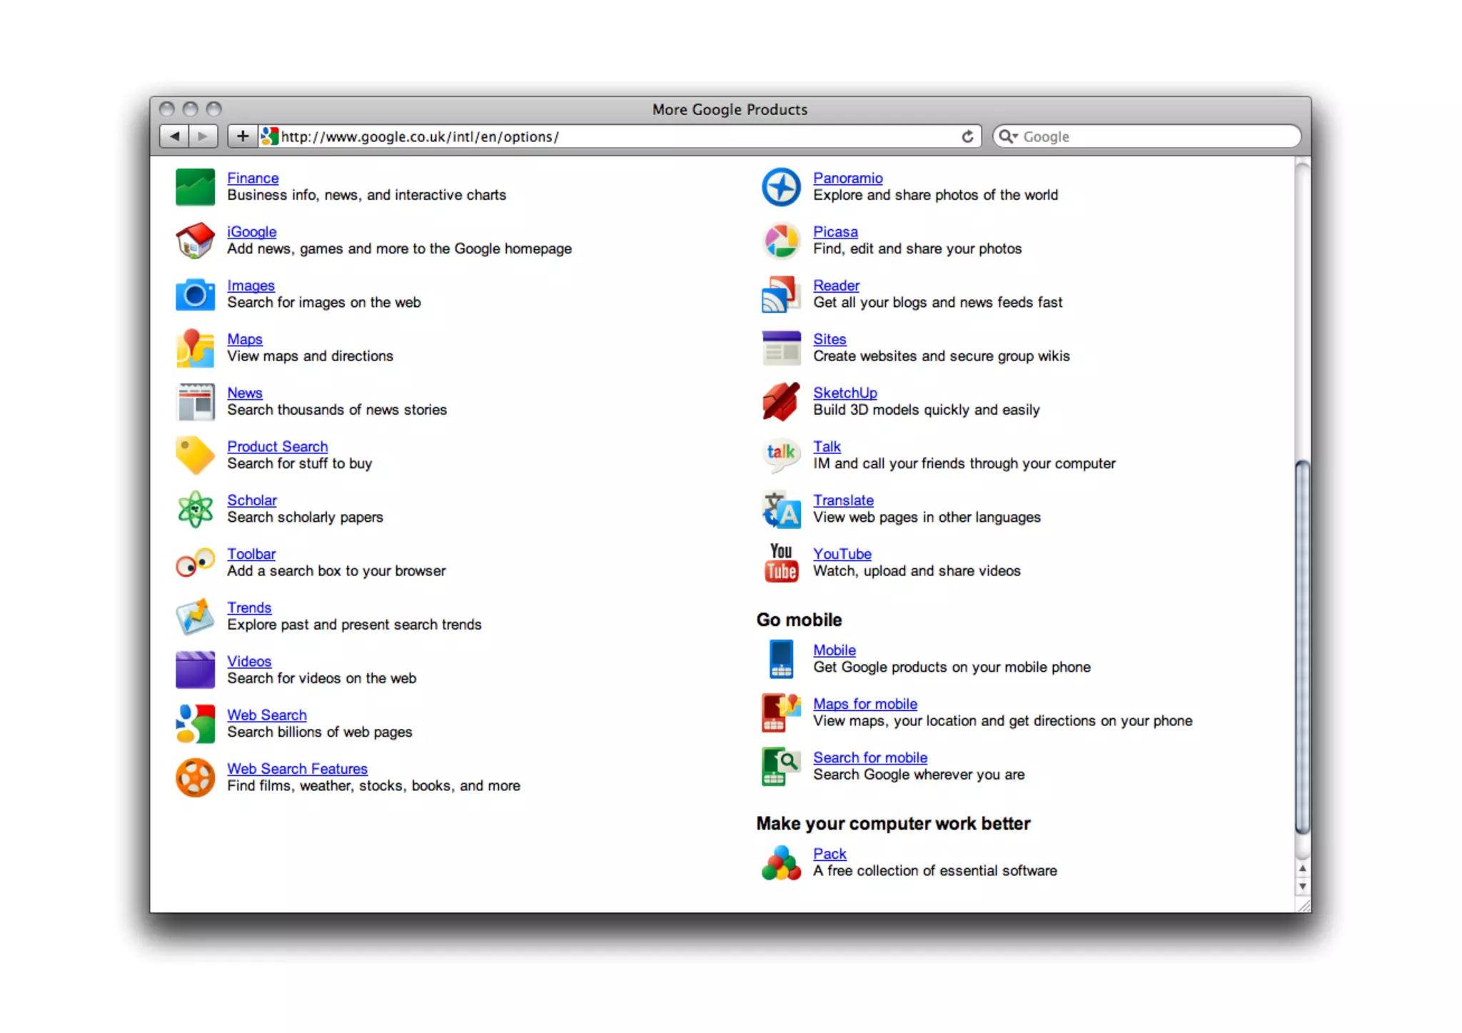Reload the page with the refresh icon
Viewport: 1462px width, 1033px height.
(x=967, y=136)
